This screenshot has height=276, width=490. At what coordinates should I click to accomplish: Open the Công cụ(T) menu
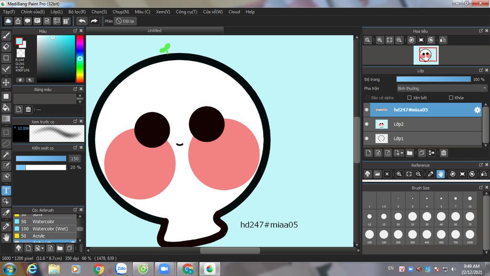[186, 12]
